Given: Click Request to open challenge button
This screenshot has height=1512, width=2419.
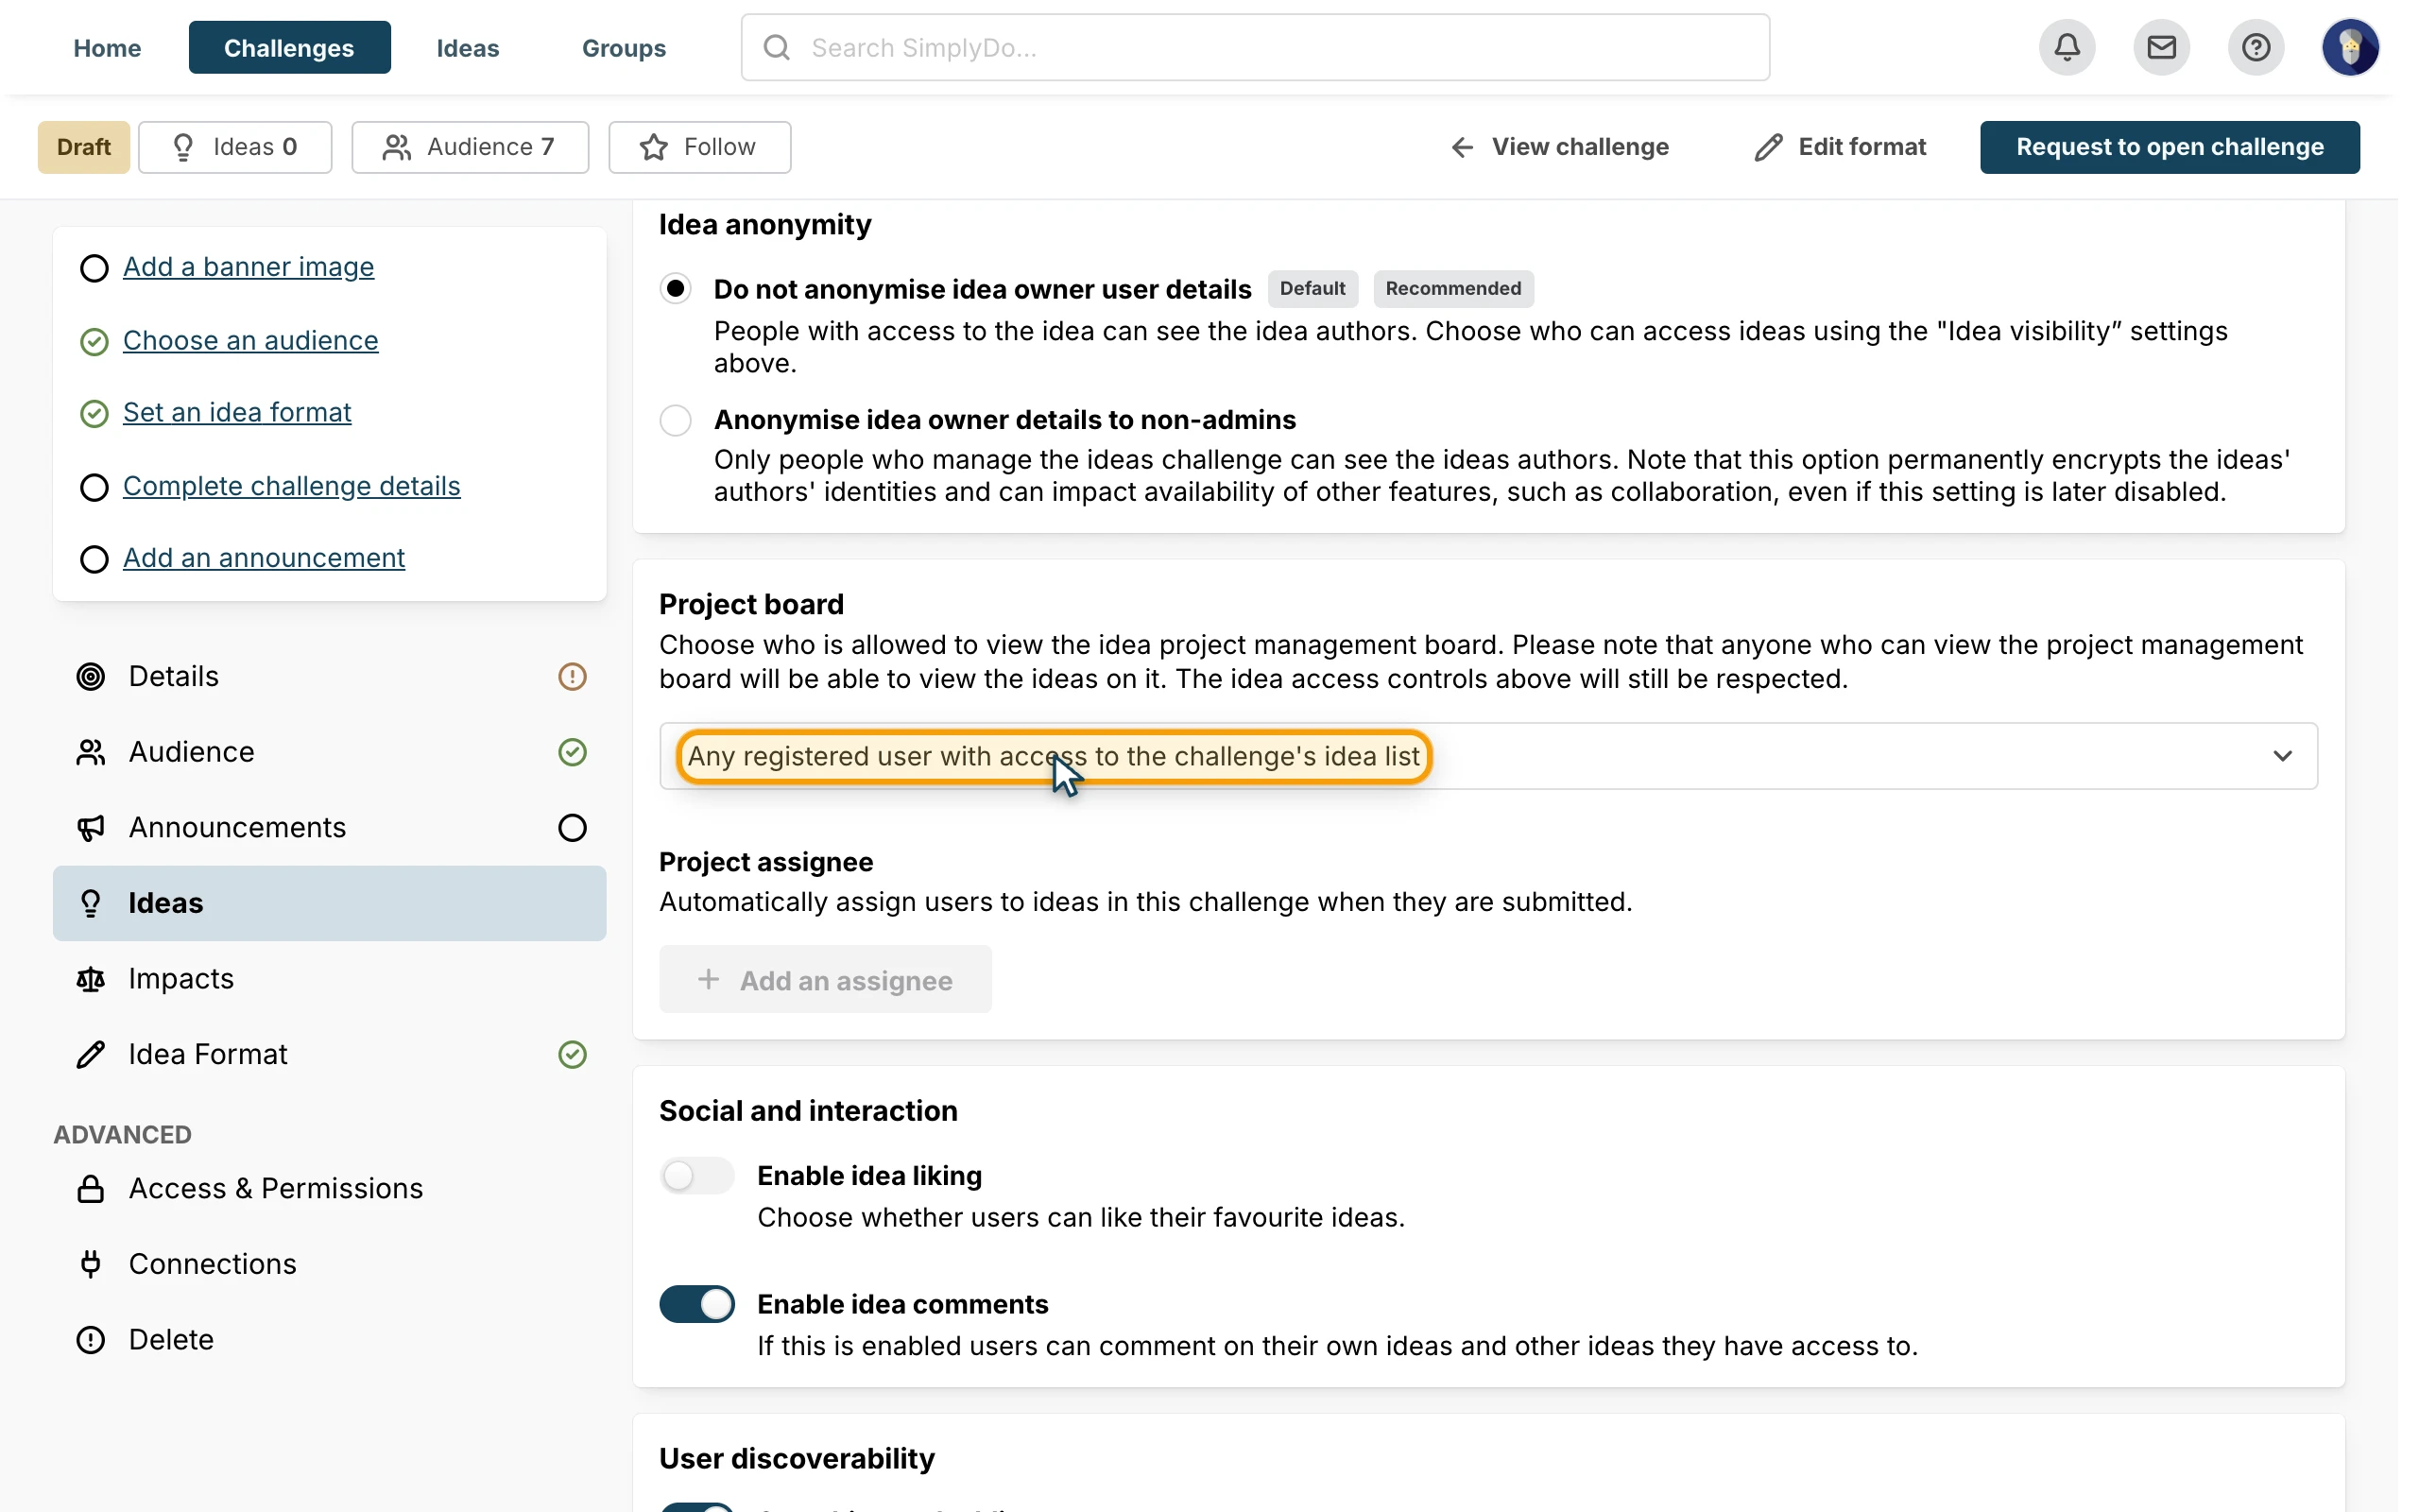Looking at the screenshot, I should tap(2170, 147).
